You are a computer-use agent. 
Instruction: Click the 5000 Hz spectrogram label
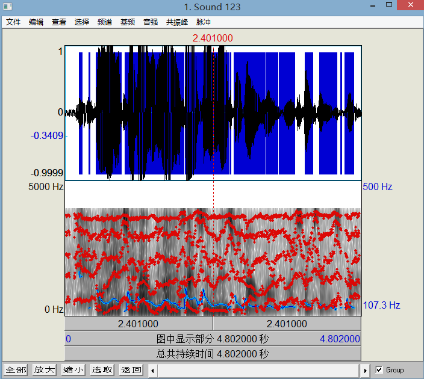(x=46, y=186)
